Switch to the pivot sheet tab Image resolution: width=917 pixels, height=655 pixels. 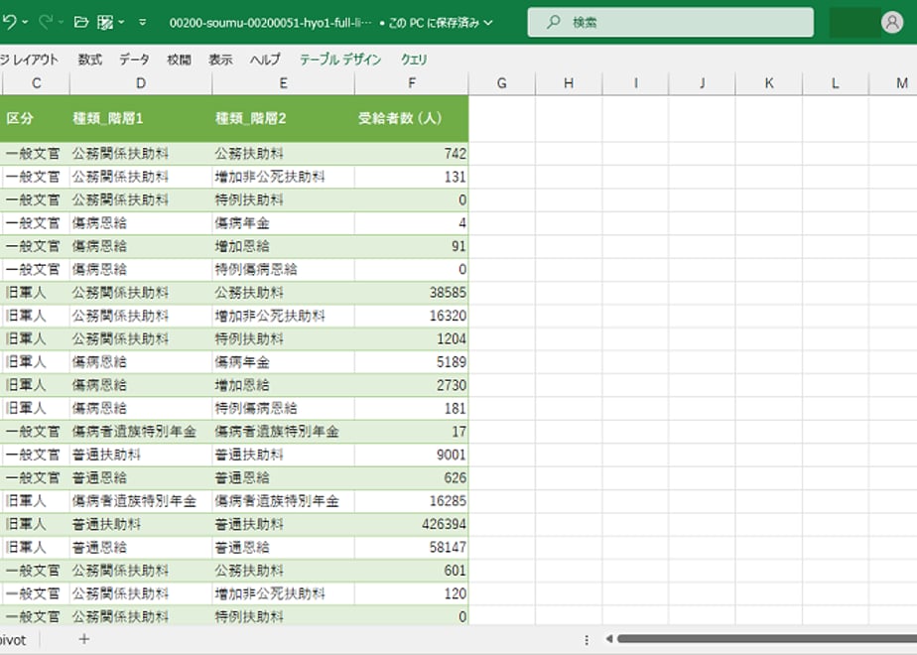[x=13, y=640]
